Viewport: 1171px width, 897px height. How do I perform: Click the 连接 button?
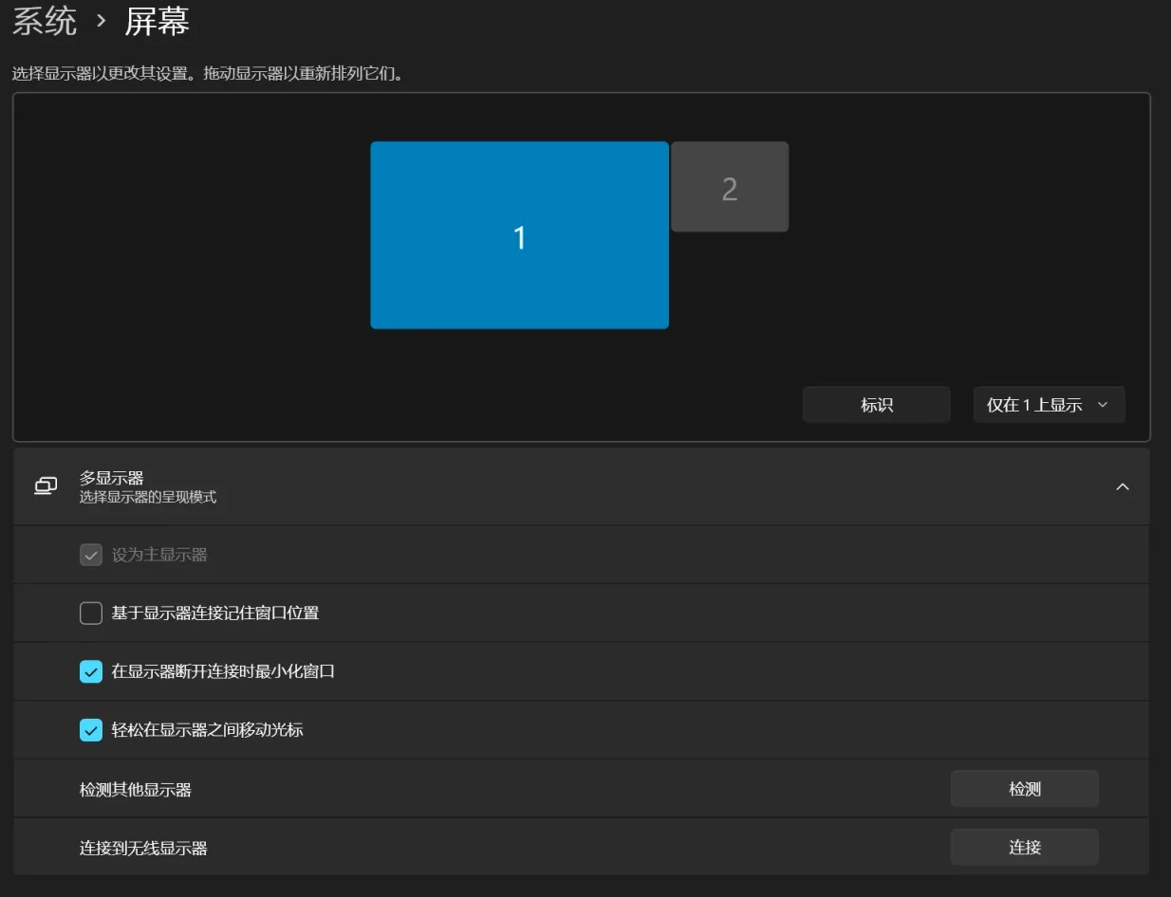[1025, 848]
